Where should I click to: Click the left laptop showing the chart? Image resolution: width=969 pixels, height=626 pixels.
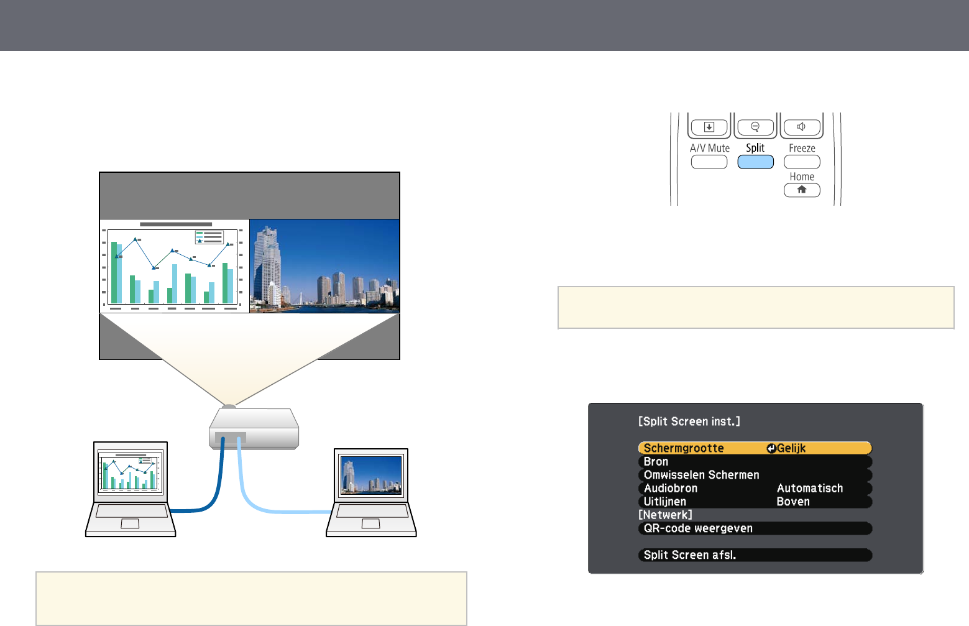click(131, 489)
